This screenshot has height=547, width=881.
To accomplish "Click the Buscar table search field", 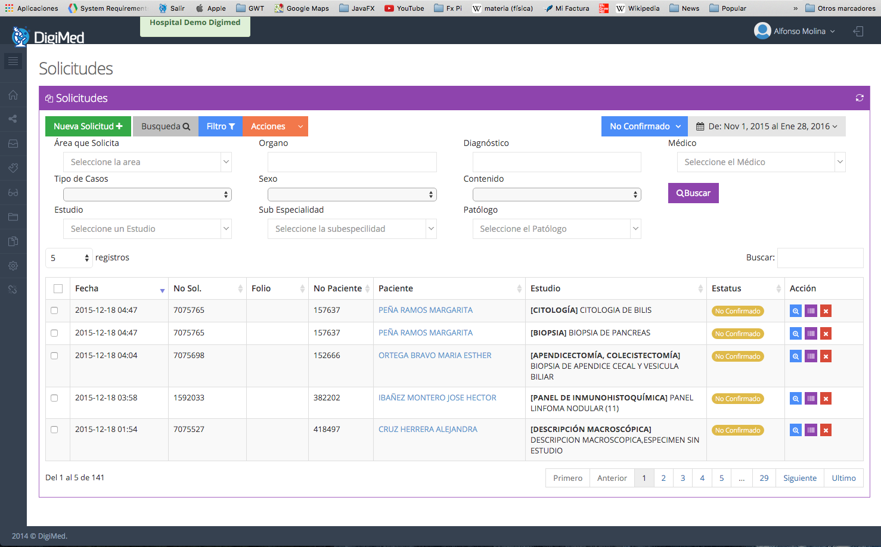I will [820, 257].
